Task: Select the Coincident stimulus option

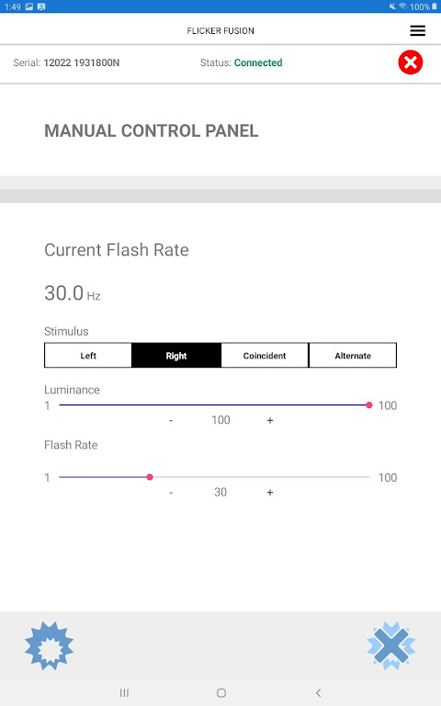Action: [x=265, y=355]
